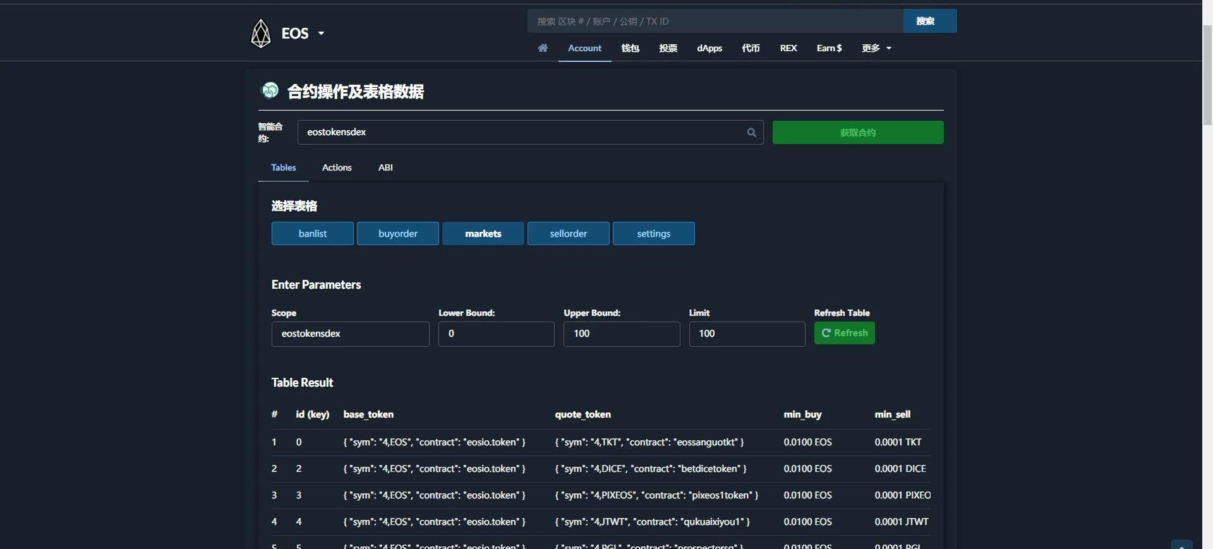
Task: Click the magnifier icon in contract field
Action: tap(751, 133)
